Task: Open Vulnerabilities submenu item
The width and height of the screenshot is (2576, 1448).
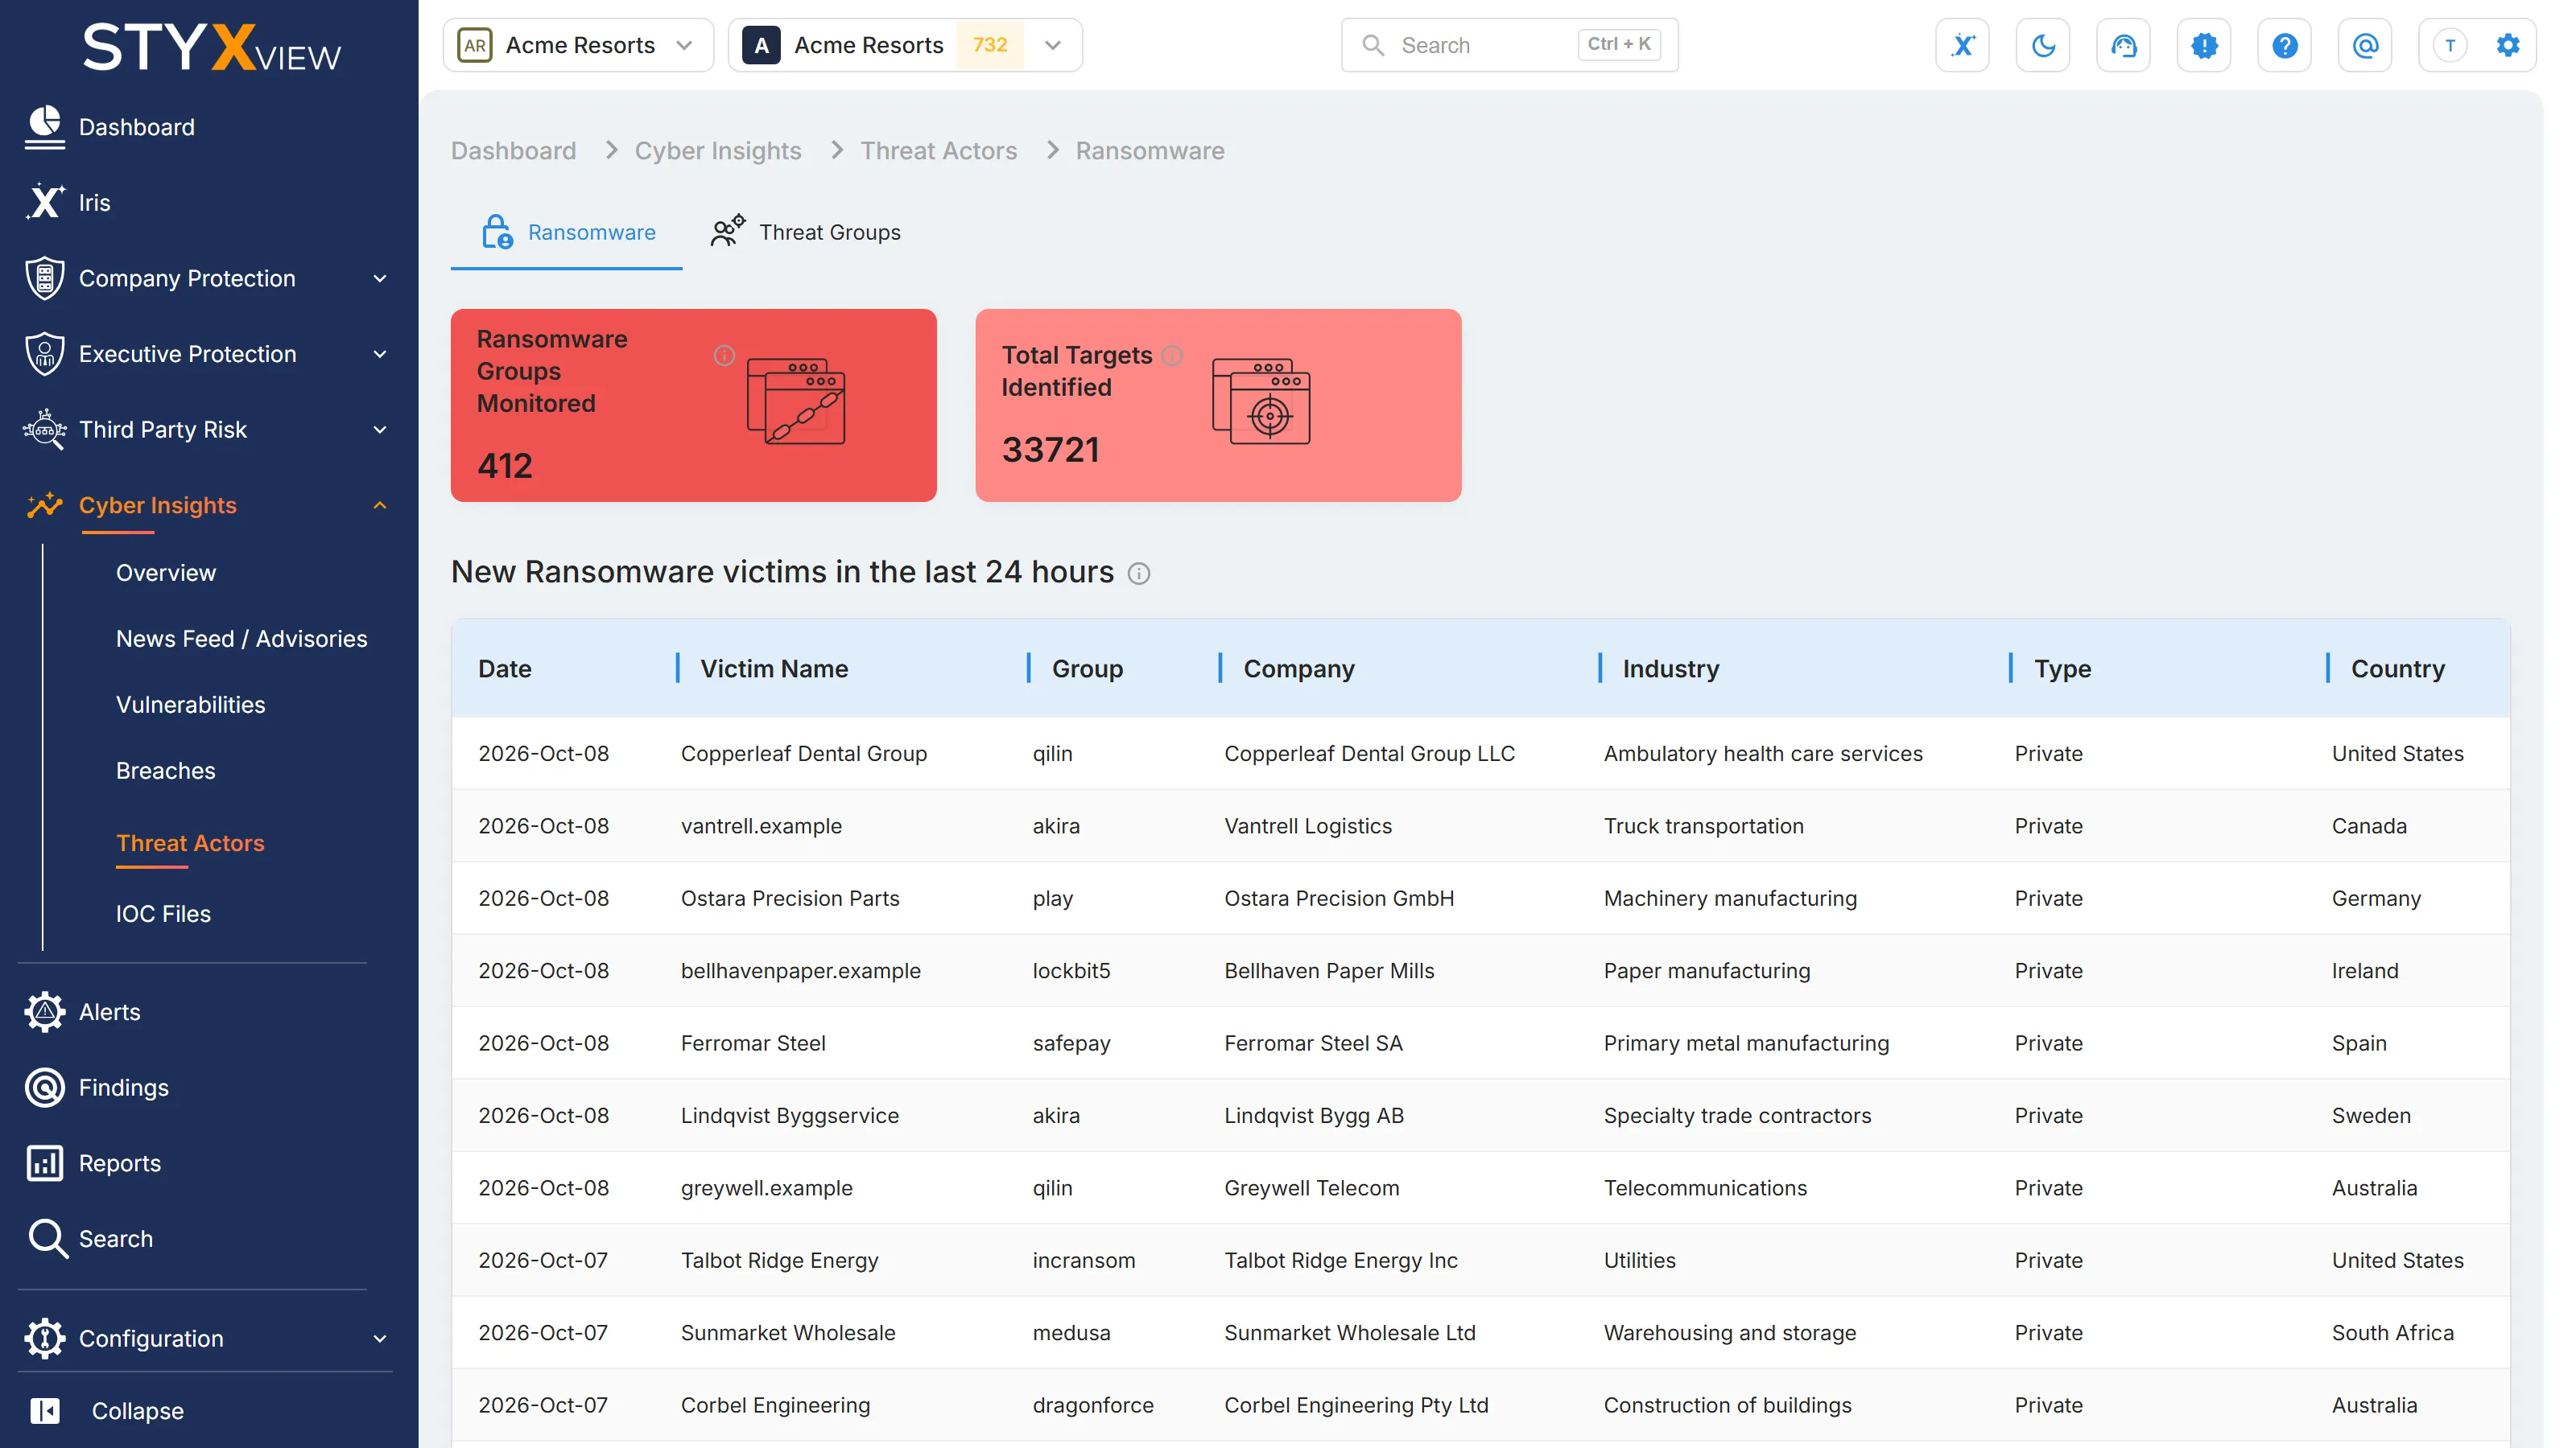Action: coord(191,705)
